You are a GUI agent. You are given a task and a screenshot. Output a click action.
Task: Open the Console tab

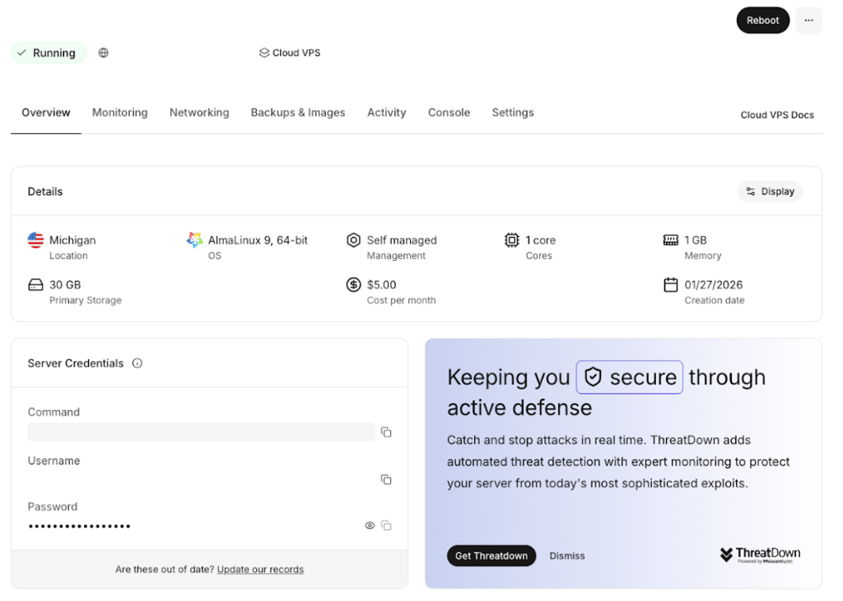449,112
